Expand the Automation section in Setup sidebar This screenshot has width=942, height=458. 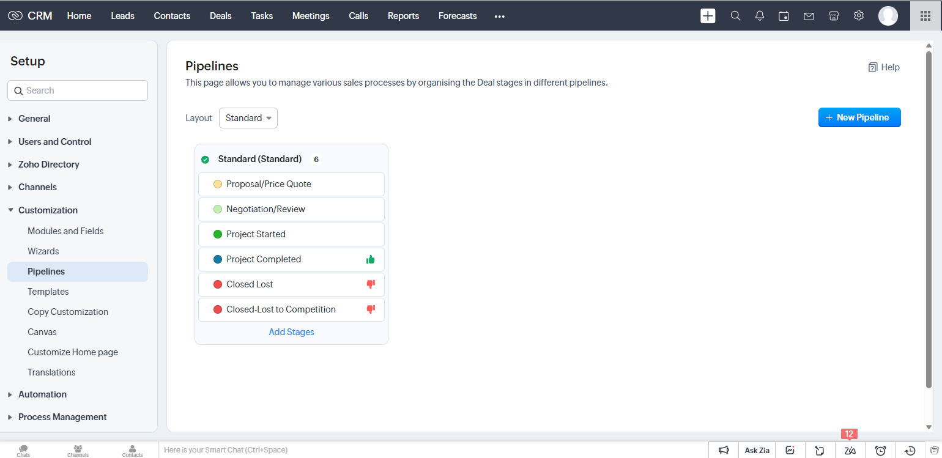pos(42,394)
